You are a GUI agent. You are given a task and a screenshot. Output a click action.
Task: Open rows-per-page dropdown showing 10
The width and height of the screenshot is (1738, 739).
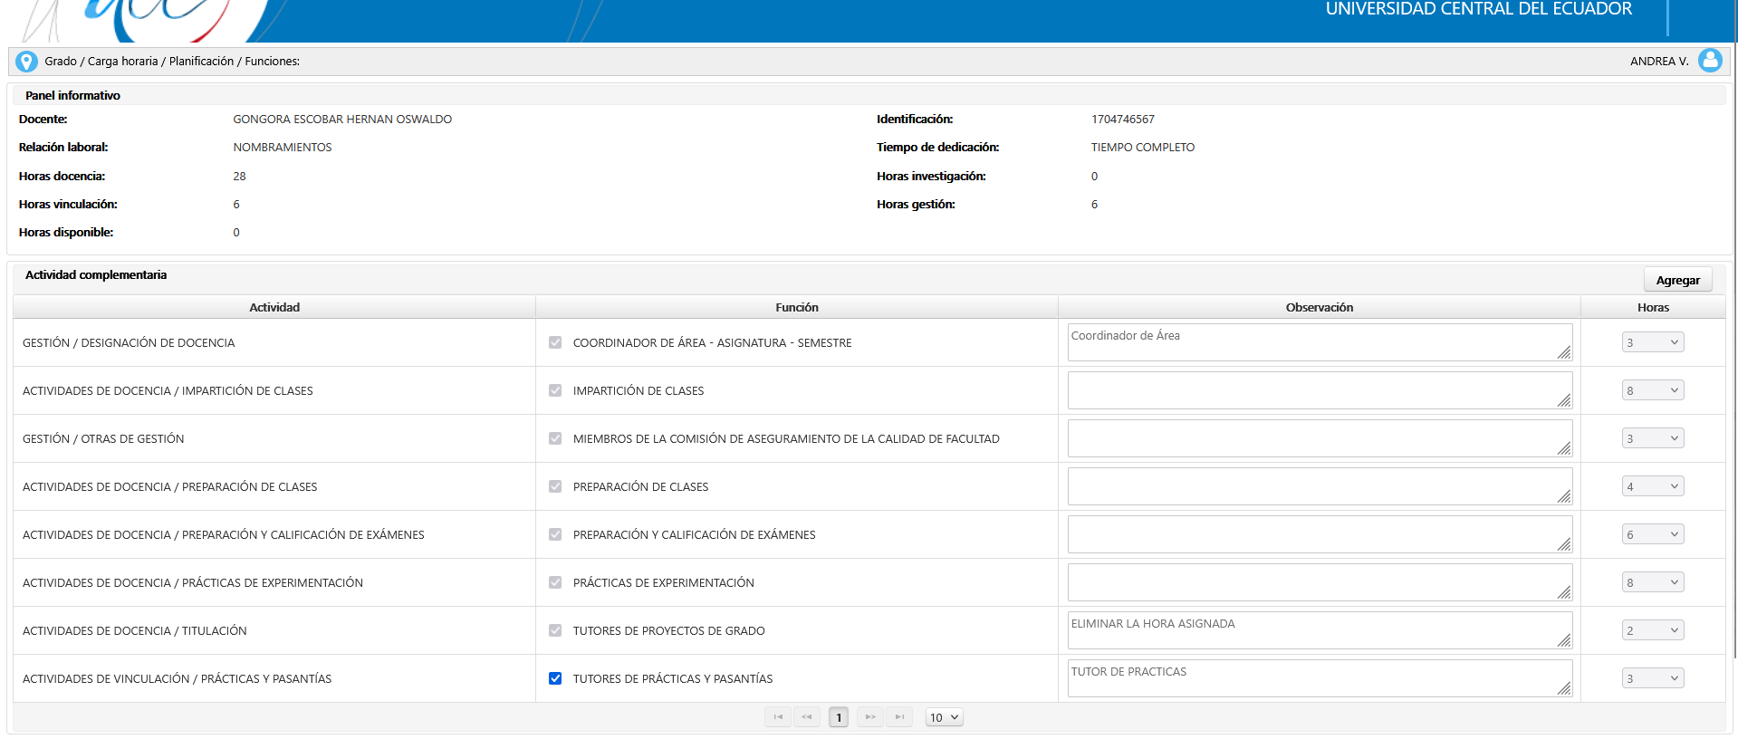tap(944, 717)
